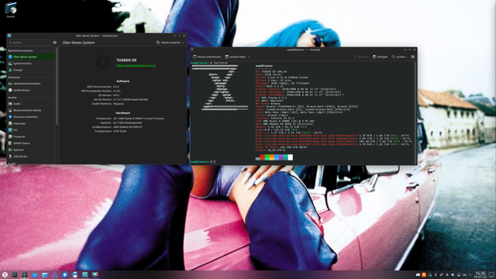Open SMART-Status in the sidebar
This screenshot has width=496, height=279.
31,143
